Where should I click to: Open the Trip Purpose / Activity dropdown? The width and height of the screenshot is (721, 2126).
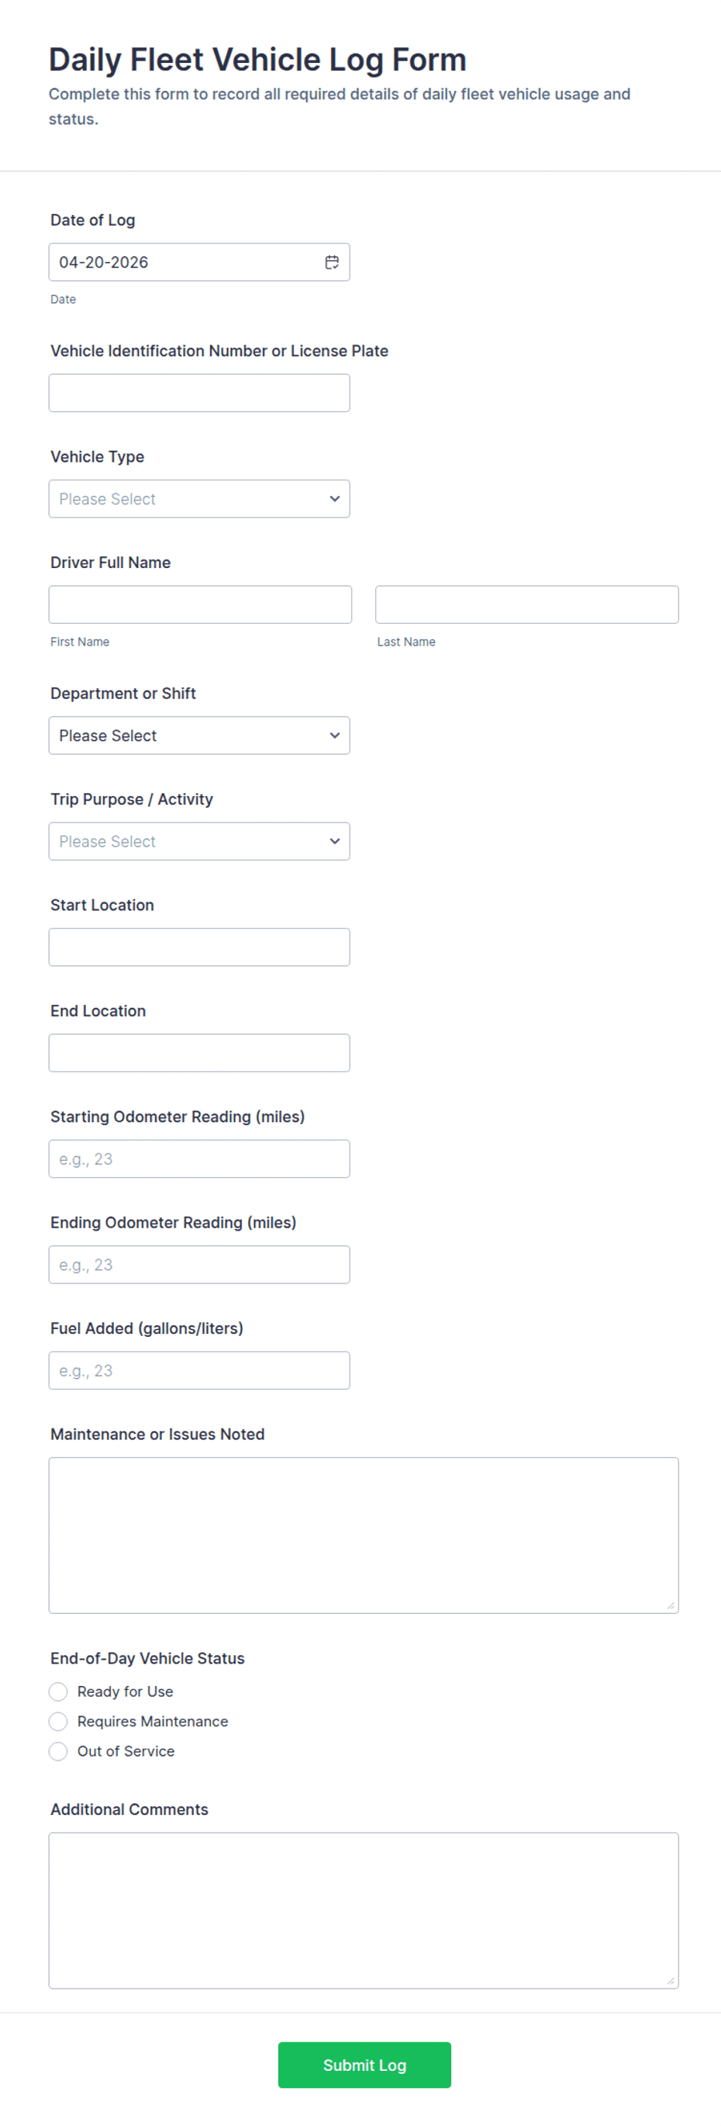[x=198, y=841]
